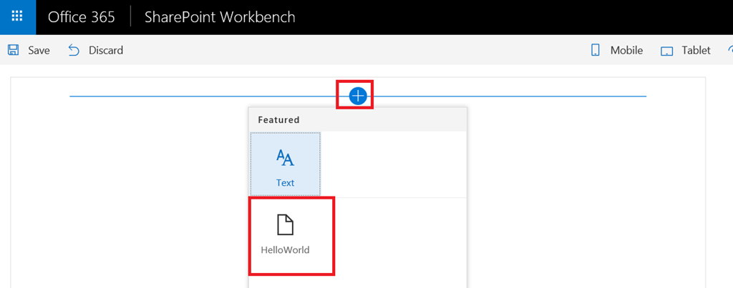The image size is (733, 288).
Task: Pick the HelloWorld label in the web part picker
Action: pyautogui.click(x=285, y=249)
